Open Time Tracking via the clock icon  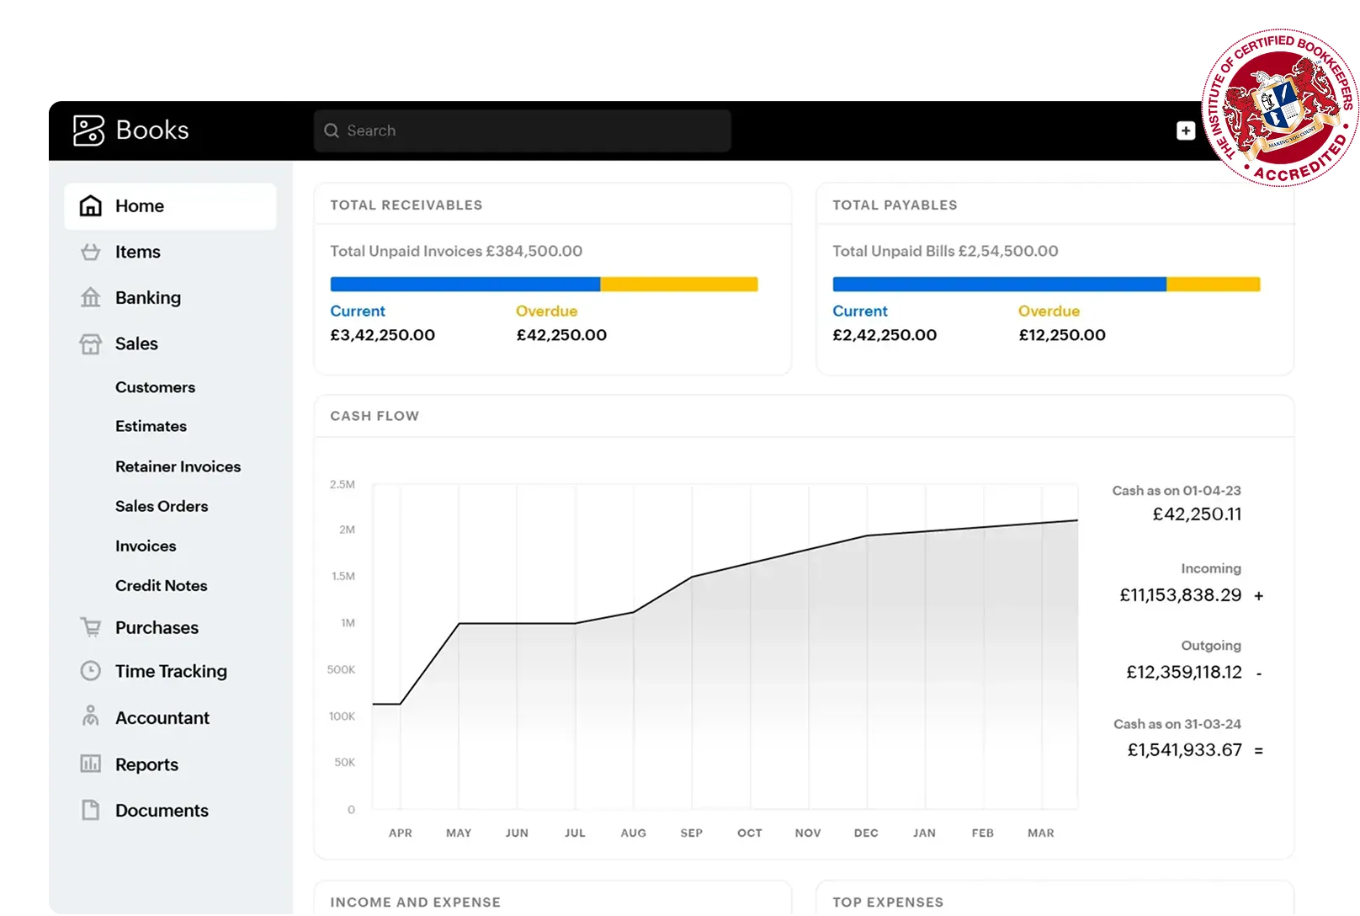[x=90, y=670]
